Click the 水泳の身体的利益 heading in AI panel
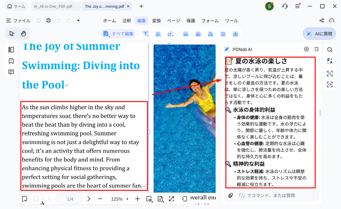This screenshot has height=209, width=341. pos(254,110)
